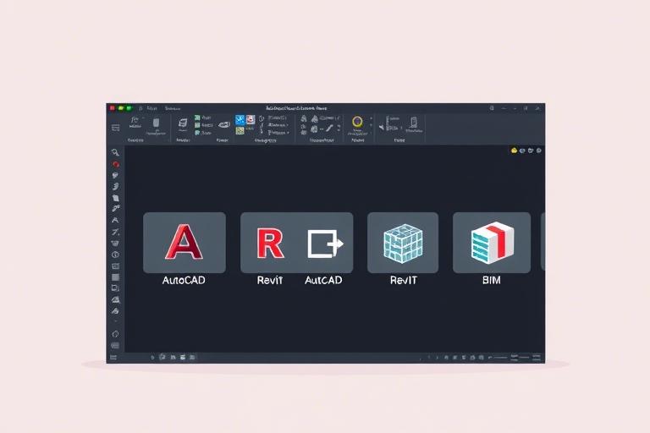The height and width of the screenshot is (433, 650).
Task: Click the circled info icon in left toolbar
Action: point(115,255)
